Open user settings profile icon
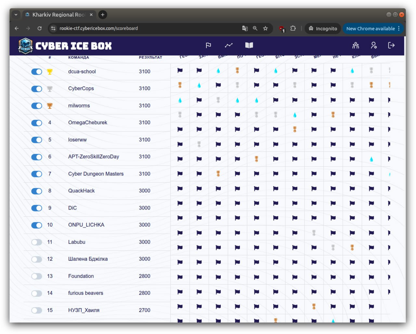The image size is (416, 334). pos(374,45)
